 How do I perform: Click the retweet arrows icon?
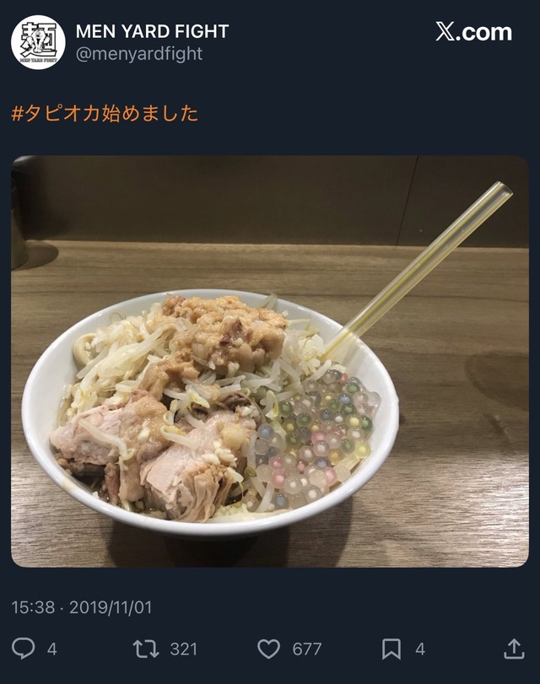146,649
